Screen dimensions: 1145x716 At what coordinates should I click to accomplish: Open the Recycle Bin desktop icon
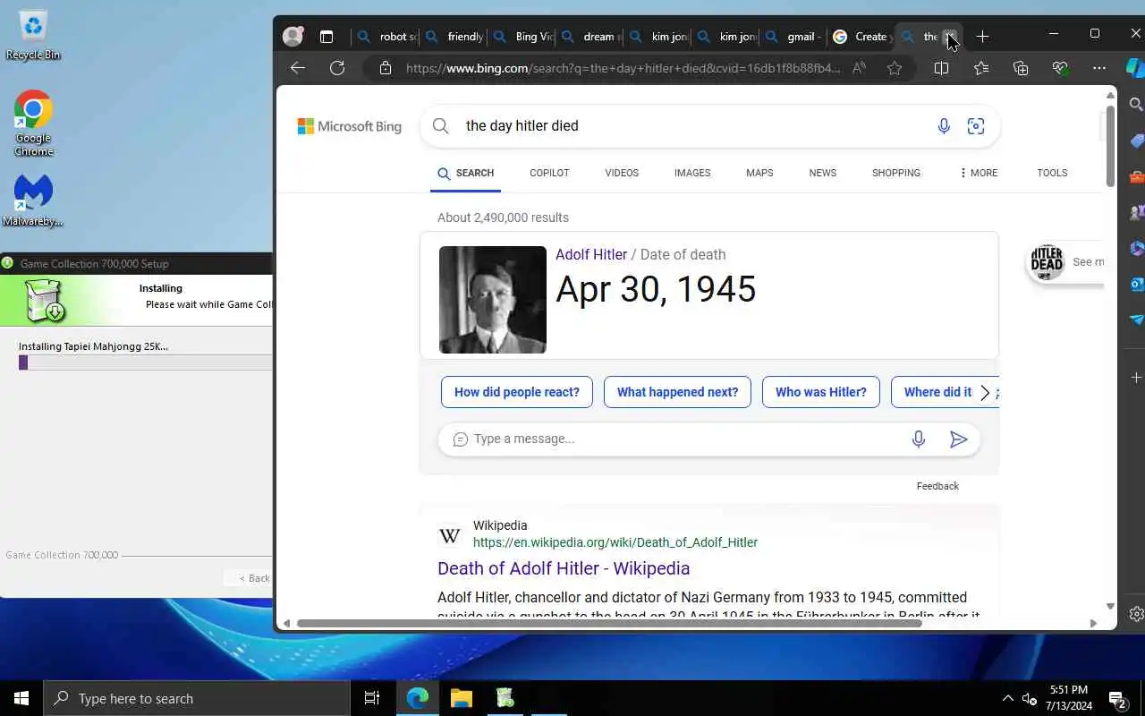click(33, 35)
